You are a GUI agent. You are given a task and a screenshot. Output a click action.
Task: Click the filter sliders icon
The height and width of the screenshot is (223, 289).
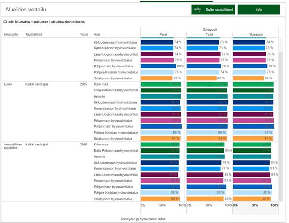(197, 10)
